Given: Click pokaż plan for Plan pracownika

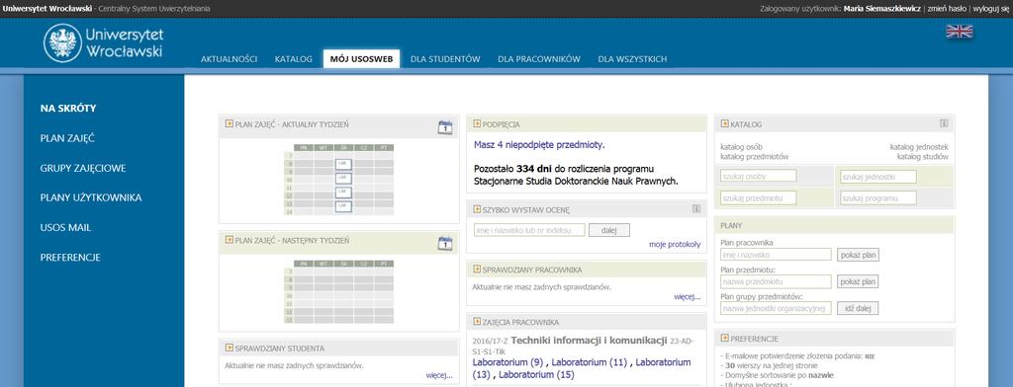Looking at the screenshot, I should pos(858,255).
